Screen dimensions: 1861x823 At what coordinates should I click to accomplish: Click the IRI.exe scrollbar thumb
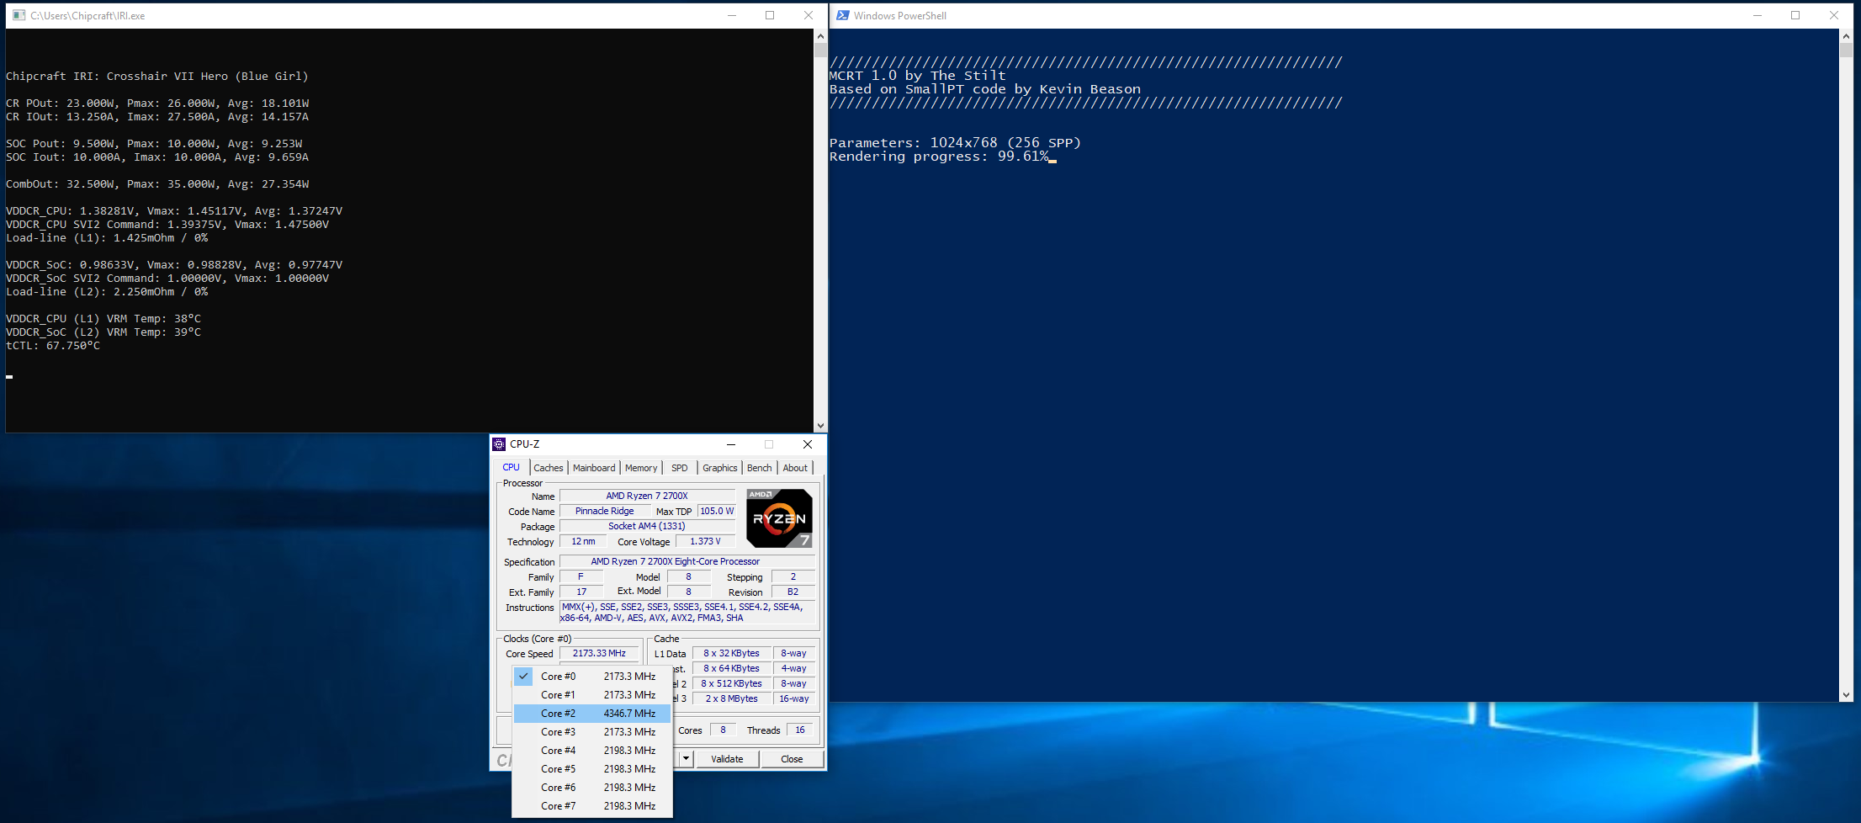pos(820,50)
